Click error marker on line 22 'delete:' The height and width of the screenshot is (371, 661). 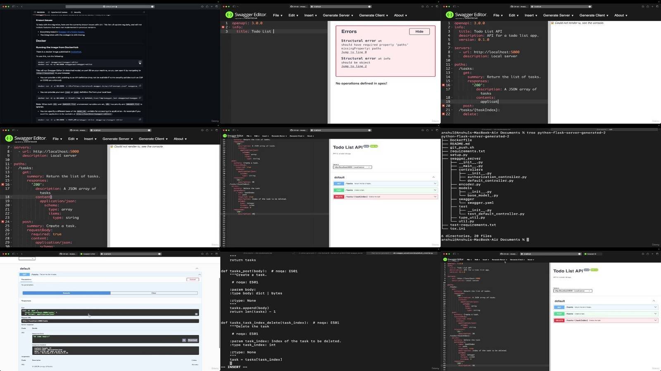[443, 114]
